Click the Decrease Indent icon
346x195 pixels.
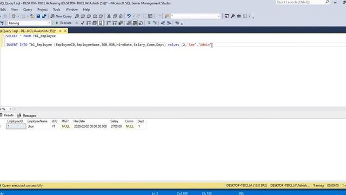(x=163, y=23)
